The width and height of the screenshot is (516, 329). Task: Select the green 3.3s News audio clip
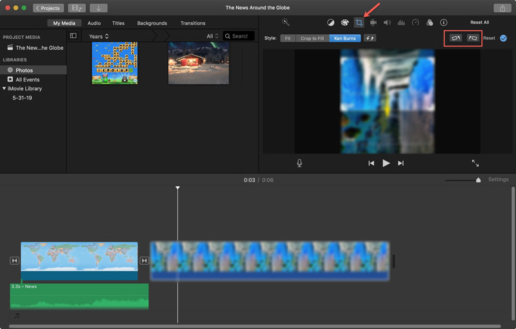click(x=79, y=296)
